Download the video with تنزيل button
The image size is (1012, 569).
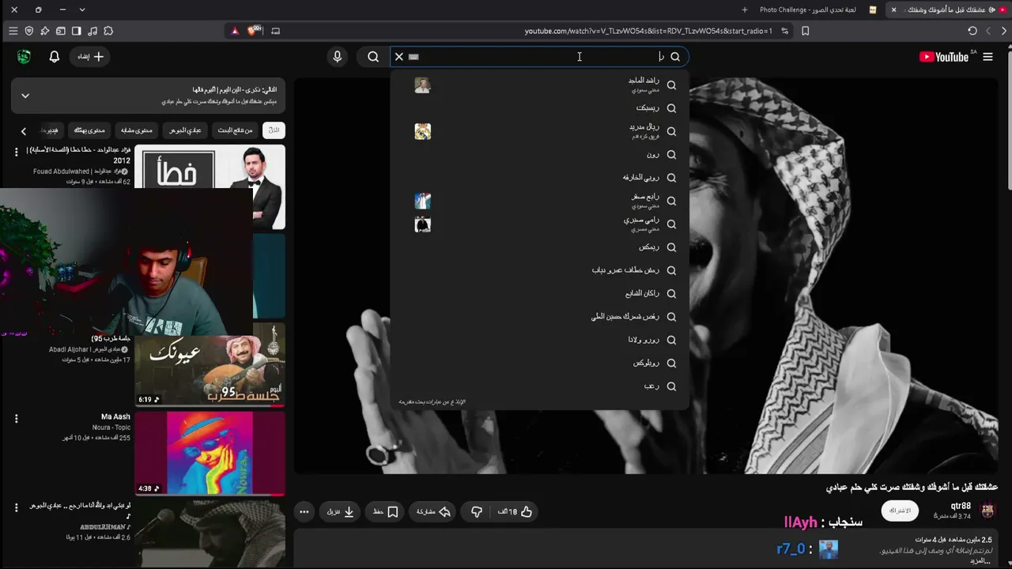point(341,512)
